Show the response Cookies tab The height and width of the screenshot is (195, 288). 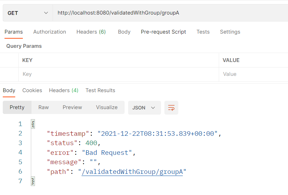(32, 90)
